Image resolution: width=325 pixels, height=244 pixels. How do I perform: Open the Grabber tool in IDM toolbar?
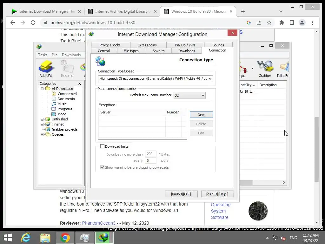265,69
